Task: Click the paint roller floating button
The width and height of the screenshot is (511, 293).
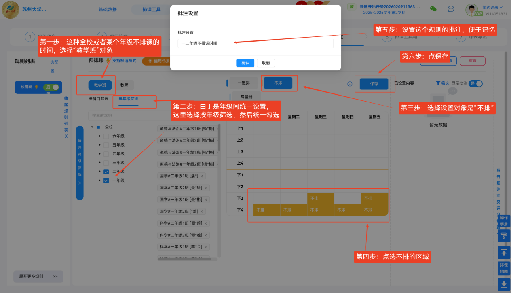Action: click(504, 236)
